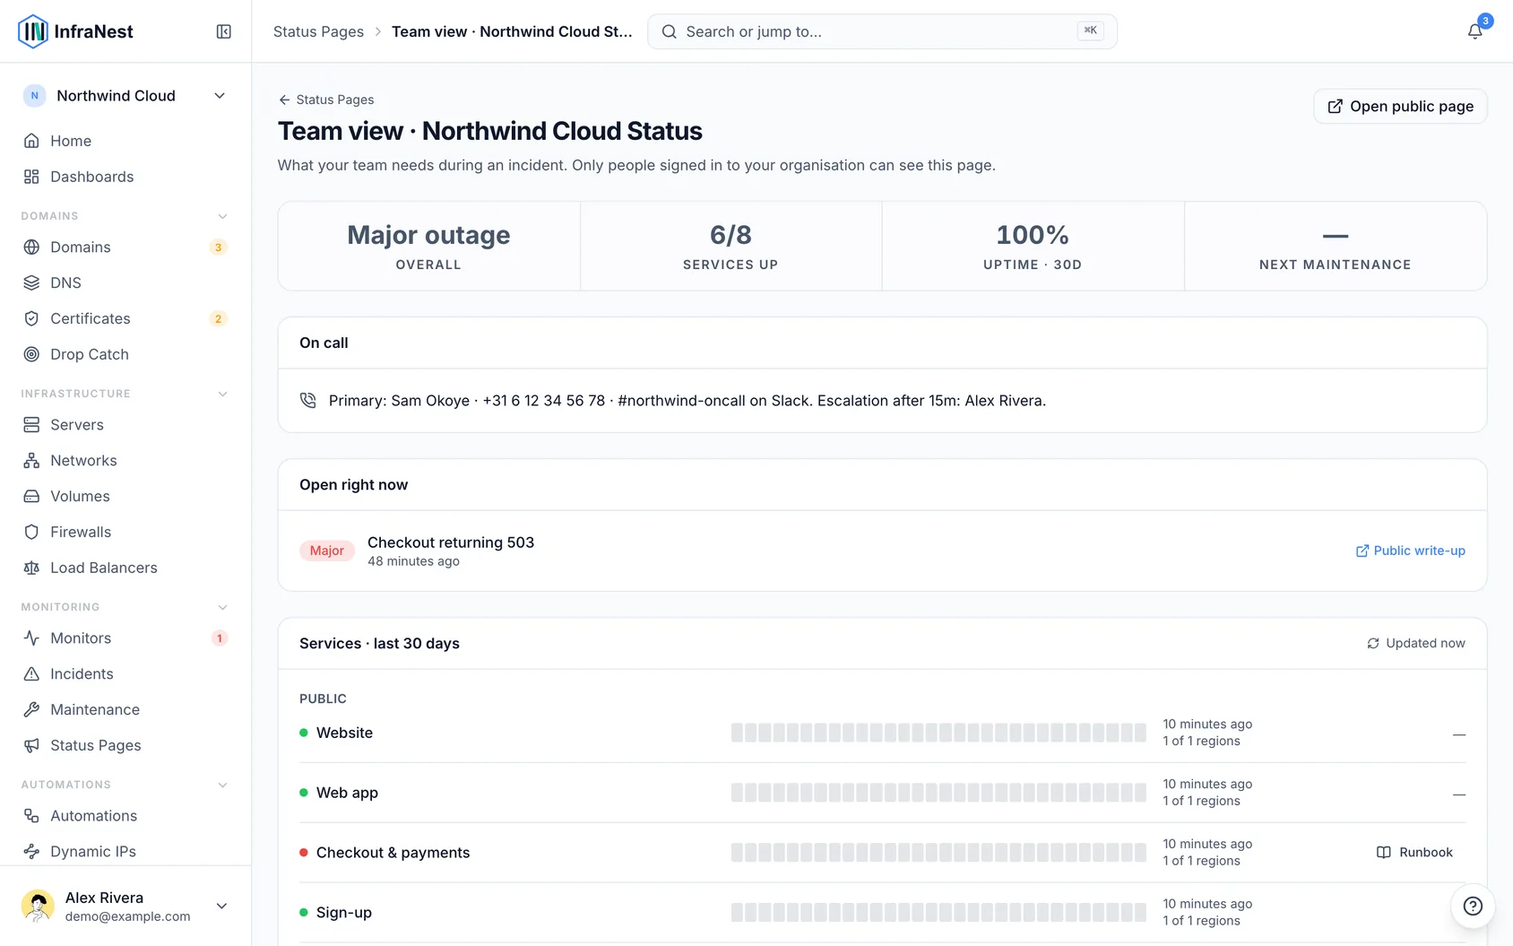Open the Public write-up link
The width and height of the screenshot is (1513, 946).
point(1410,551)
